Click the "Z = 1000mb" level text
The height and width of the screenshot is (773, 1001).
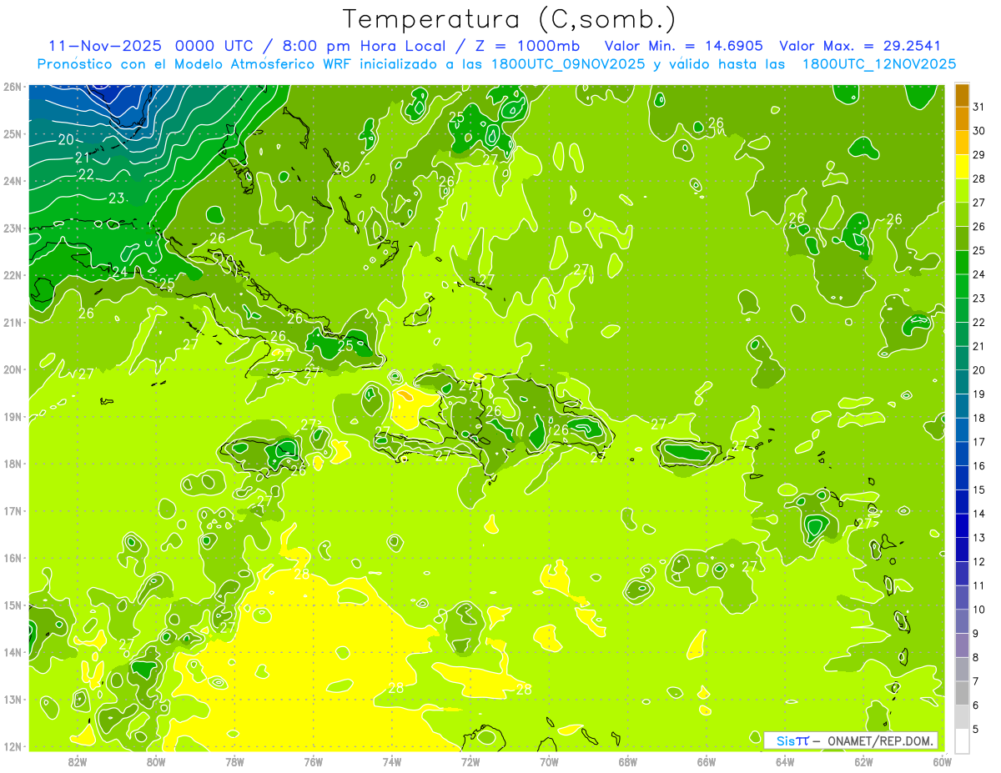pos(528,46)
